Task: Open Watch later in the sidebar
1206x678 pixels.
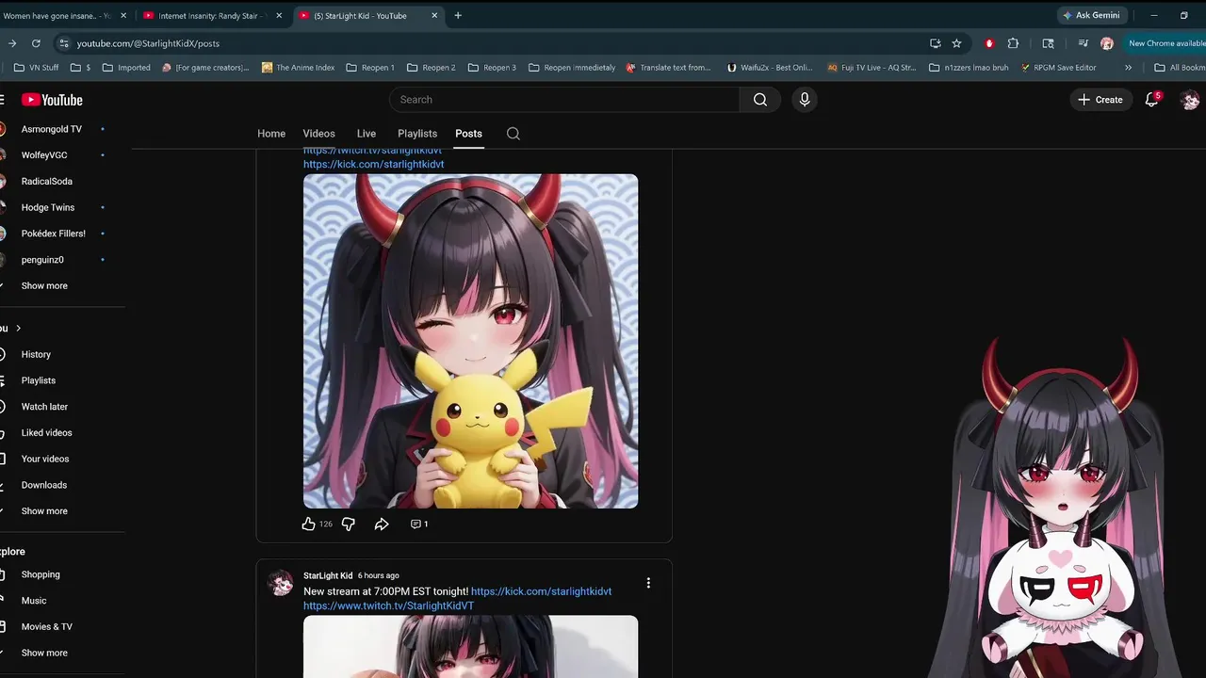Action: (44, 407)
